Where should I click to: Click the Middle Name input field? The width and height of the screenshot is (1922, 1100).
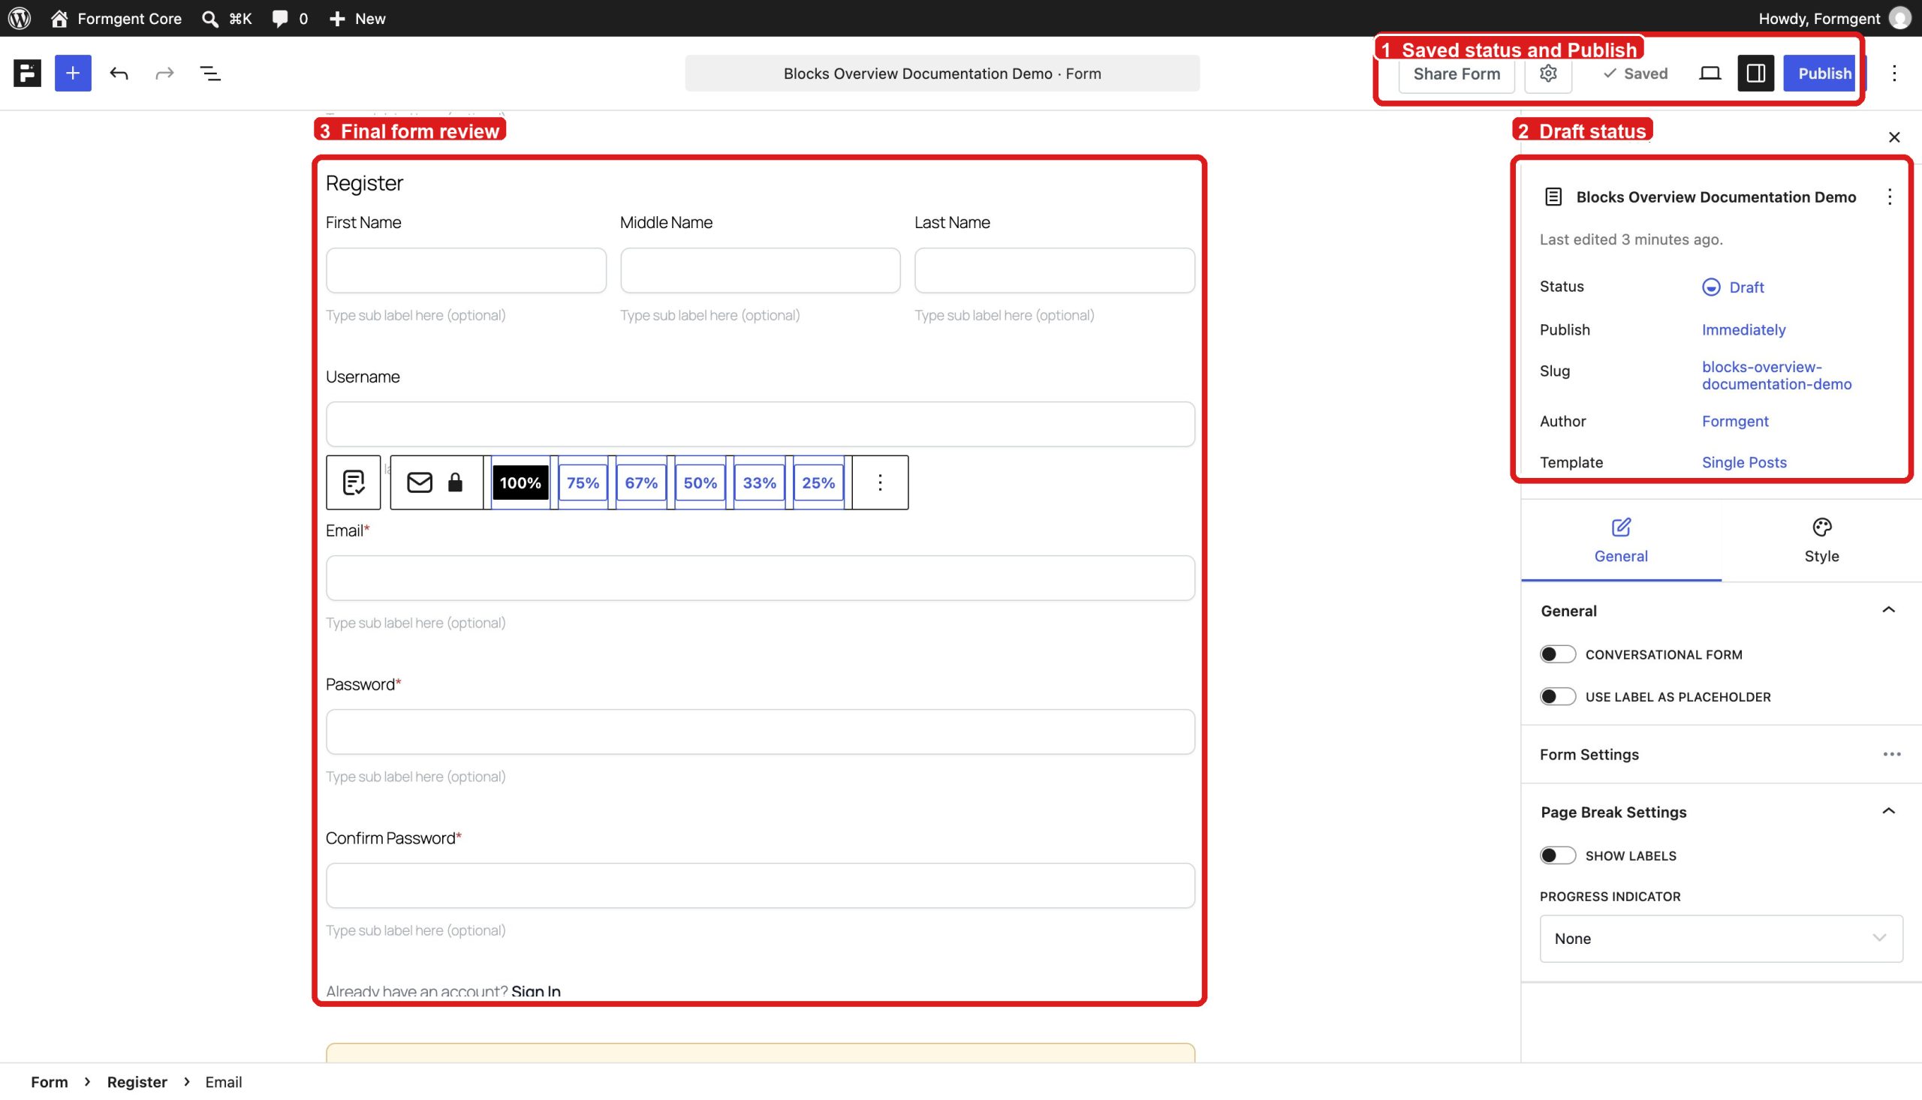click(760, 270)
